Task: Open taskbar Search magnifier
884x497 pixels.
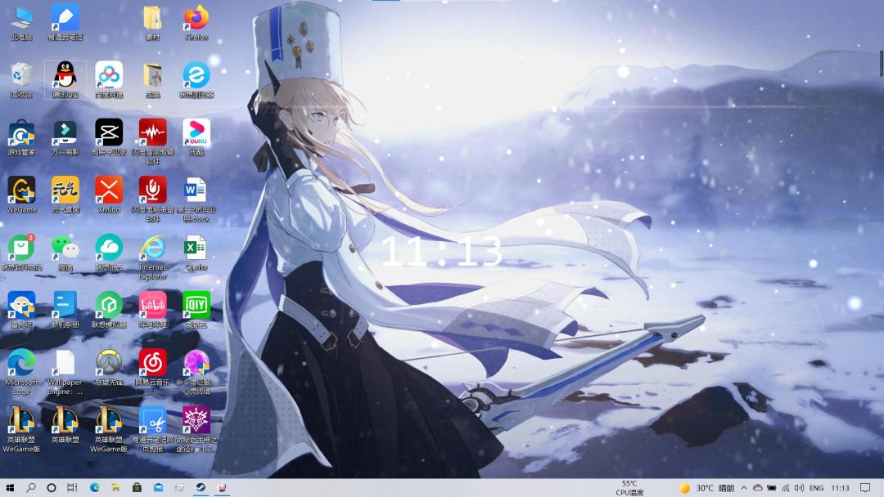Action: (30, 487)
